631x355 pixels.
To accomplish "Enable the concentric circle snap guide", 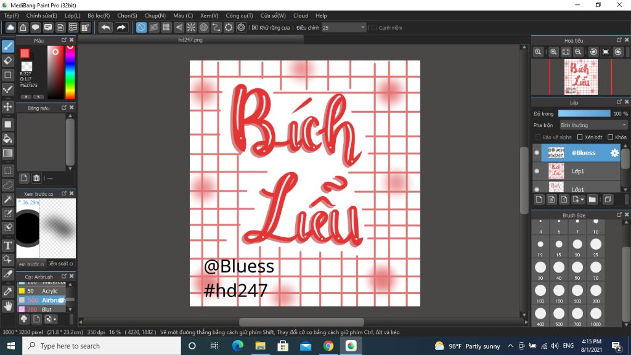I will (203, 27).
